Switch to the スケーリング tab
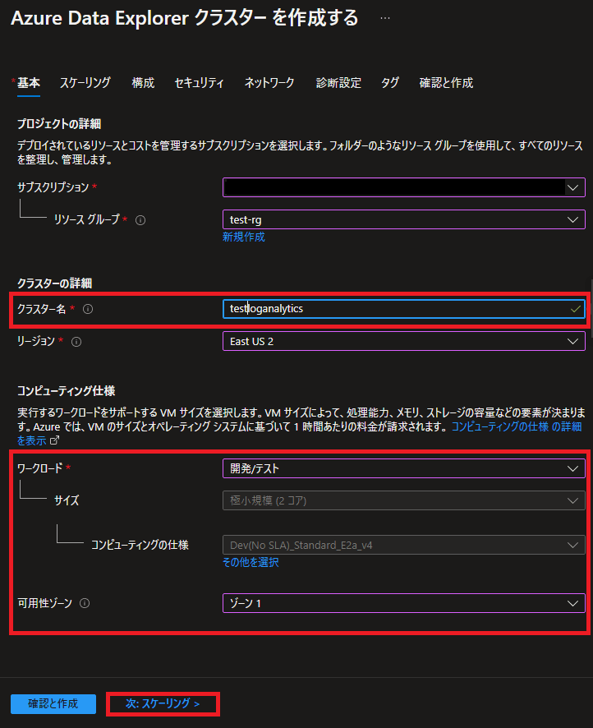593x728 pixels. pyautogui.click(x=85, y=83)
